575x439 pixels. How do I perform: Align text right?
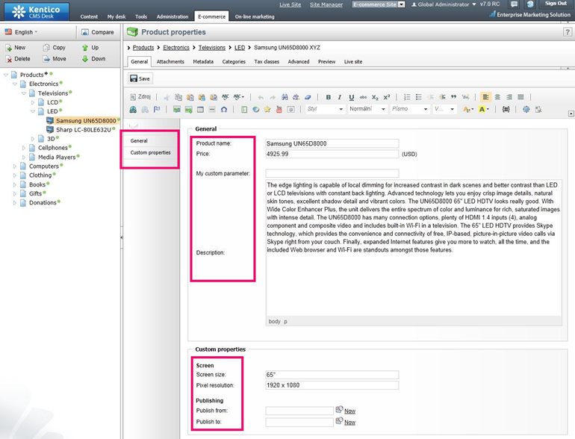(x=509, y=97)
